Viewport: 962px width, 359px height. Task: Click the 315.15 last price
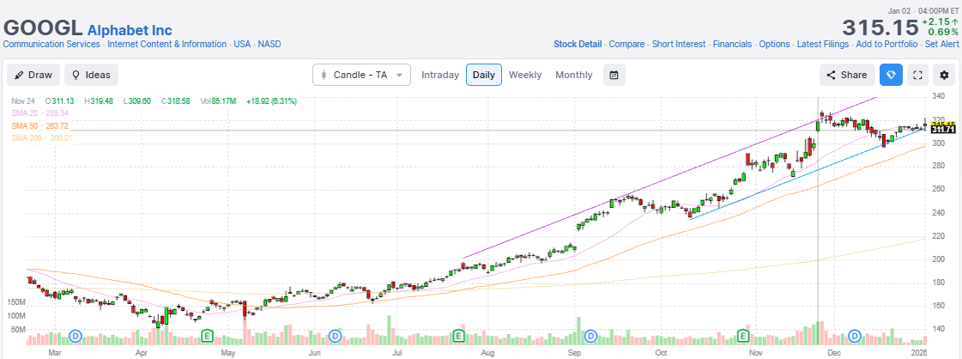(x=879, y=27)
